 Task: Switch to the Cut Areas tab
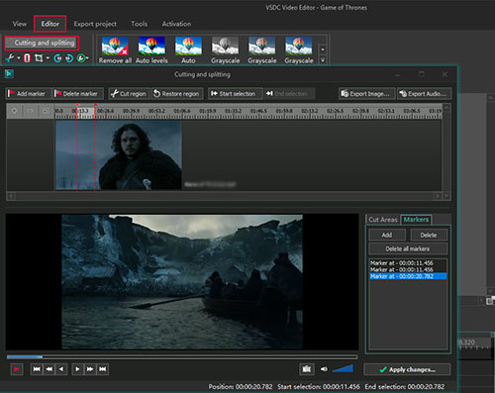[x=383, y=220]
